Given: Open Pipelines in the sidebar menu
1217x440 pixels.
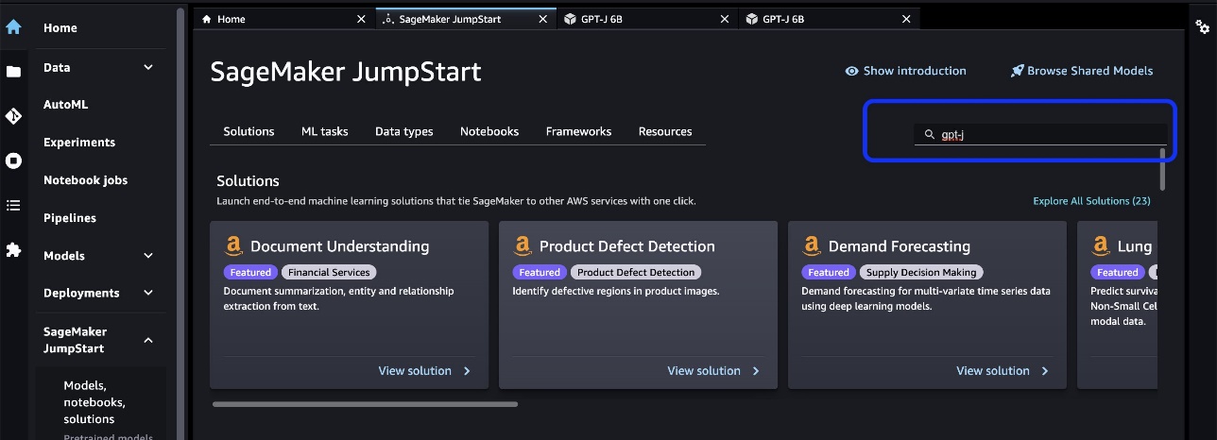Looking at the screenshot, I should (x=70, y=218).
